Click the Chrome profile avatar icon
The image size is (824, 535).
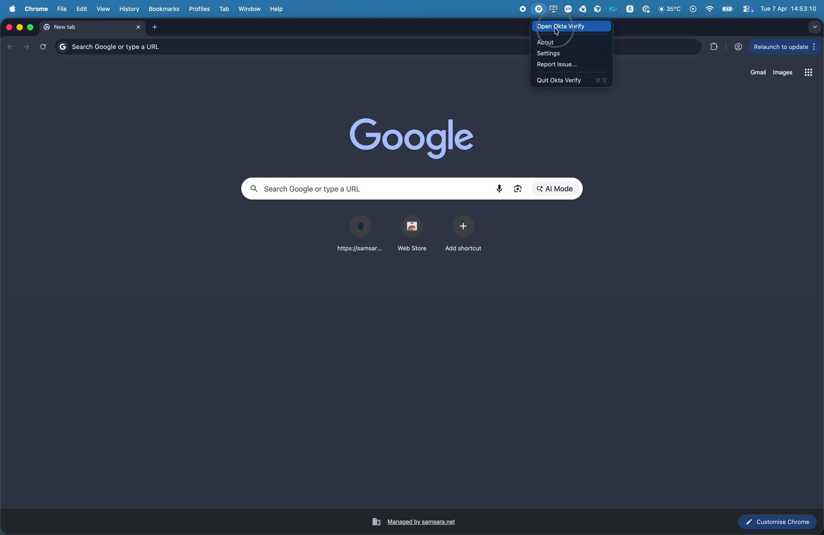pyautogui.click(x=738, y=47)
